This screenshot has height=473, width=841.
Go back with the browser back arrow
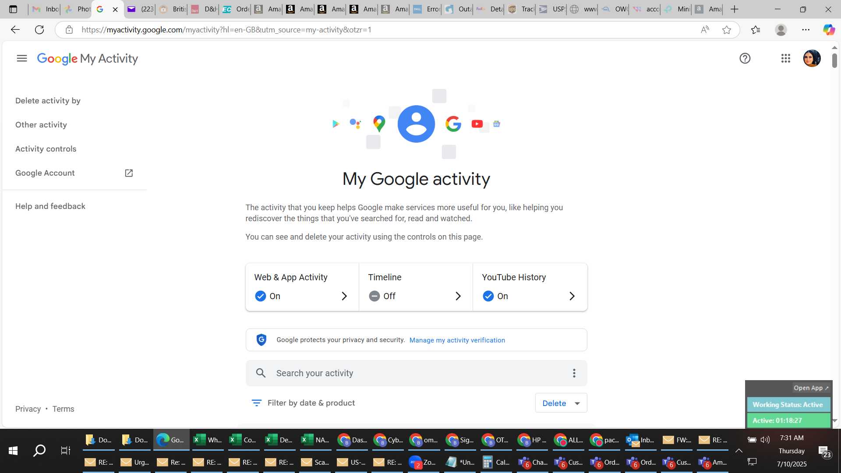pos(15,30)
